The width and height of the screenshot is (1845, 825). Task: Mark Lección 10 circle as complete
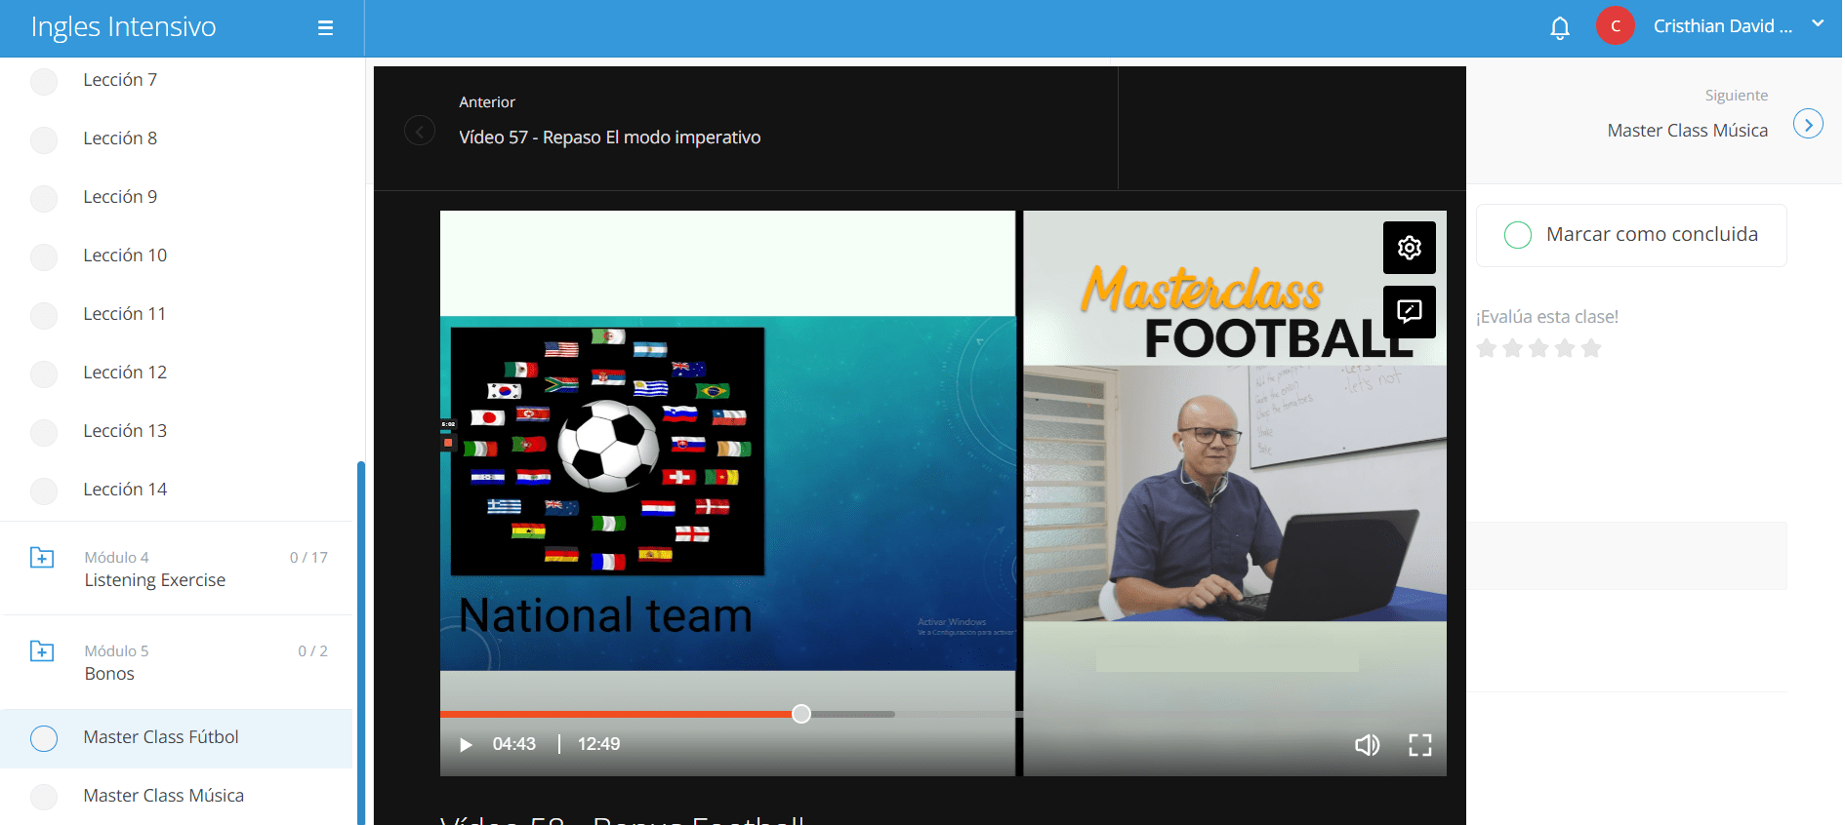(44, 256)
